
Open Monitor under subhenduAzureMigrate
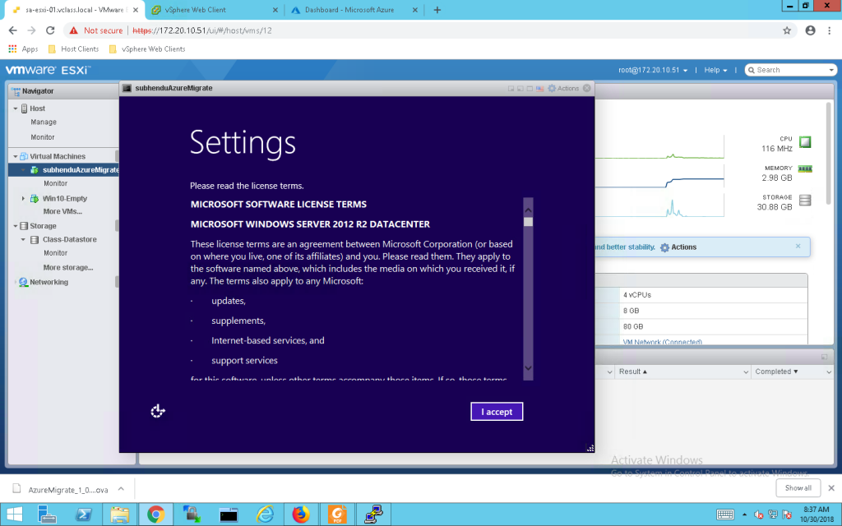55,183
